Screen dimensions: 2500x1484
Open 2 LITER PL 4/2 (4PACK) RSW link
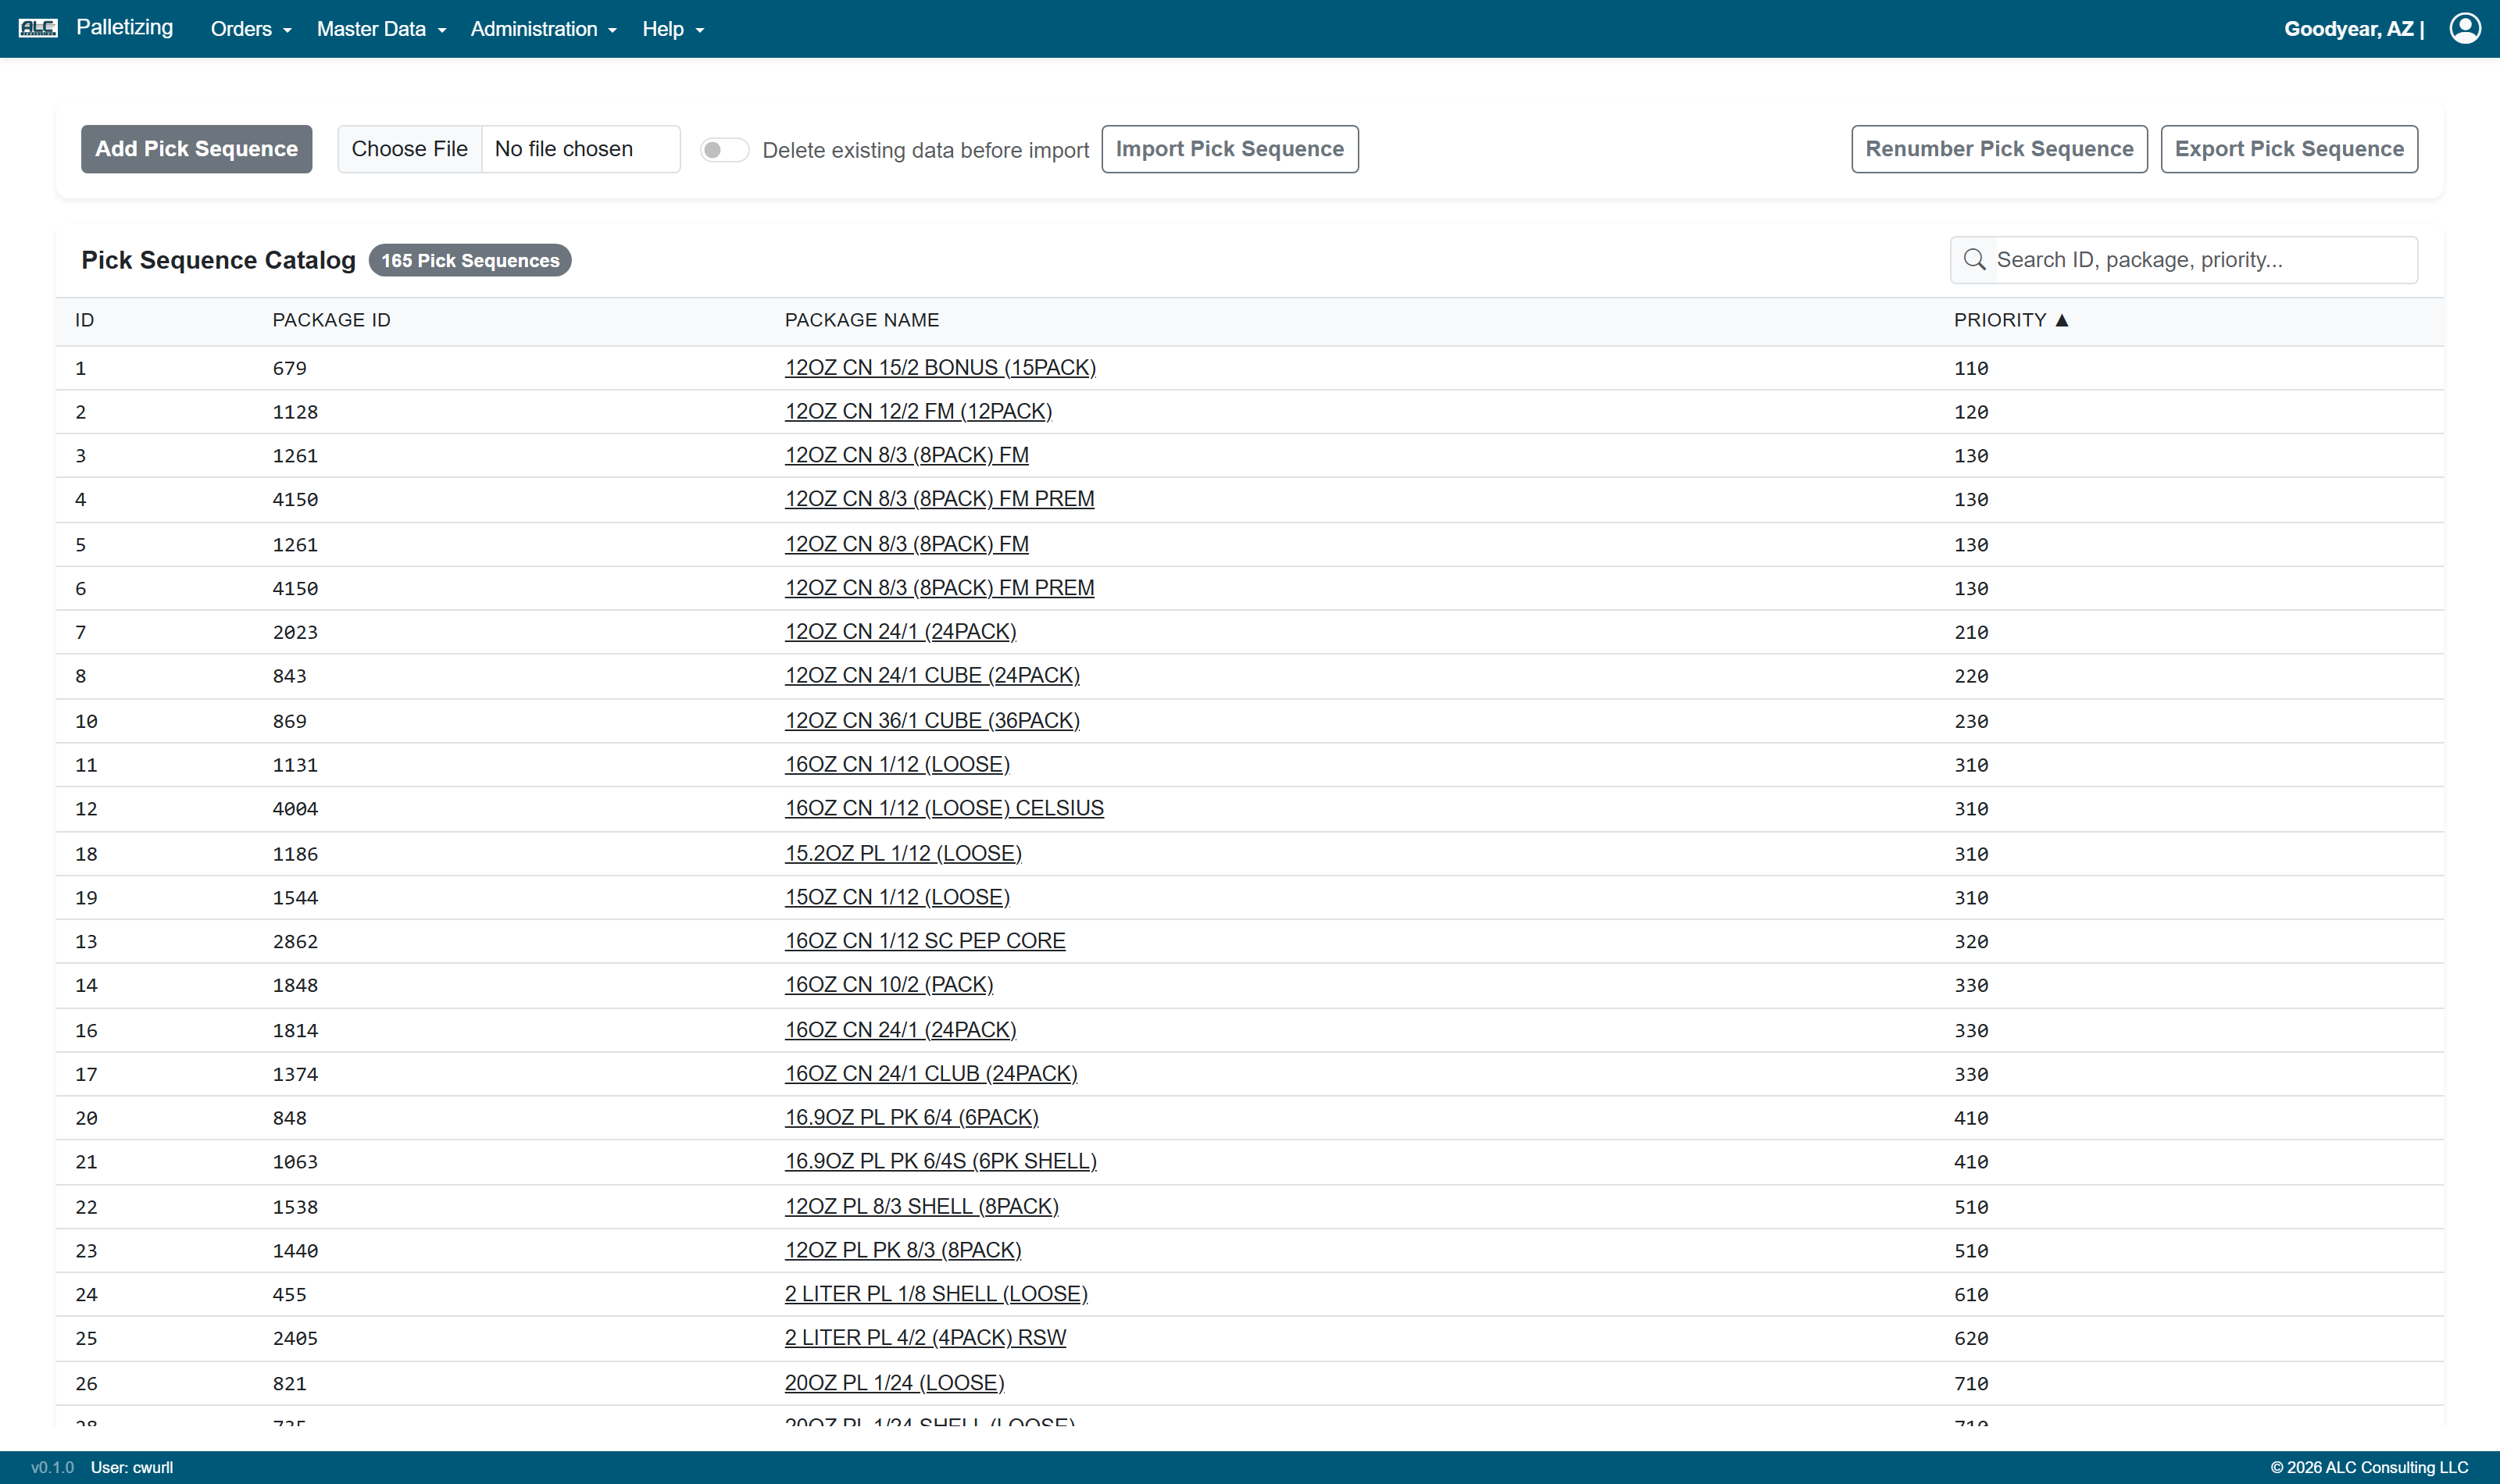pos(925,1338)
